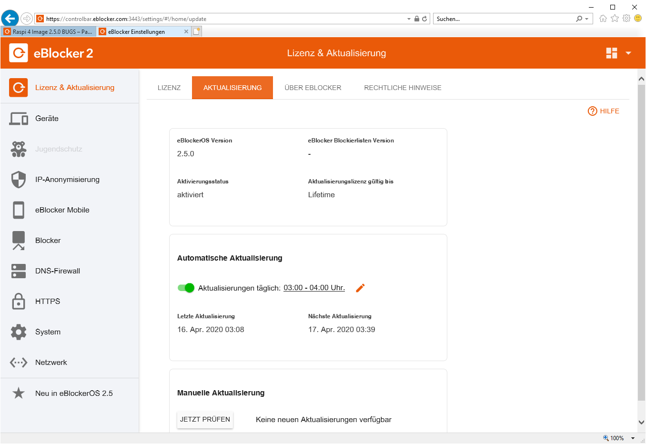Click the aktiviert status text
Viewport: 646px width, 444px height.
pos(190,195)
